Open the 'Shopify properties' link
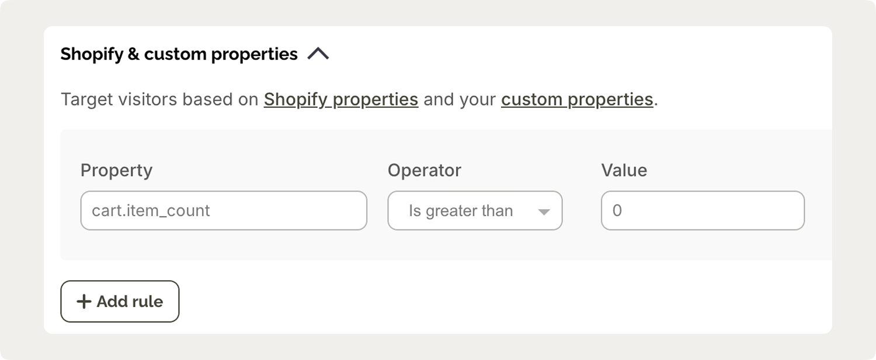Viewport: 876px width, 360px height. click(340, 100)
